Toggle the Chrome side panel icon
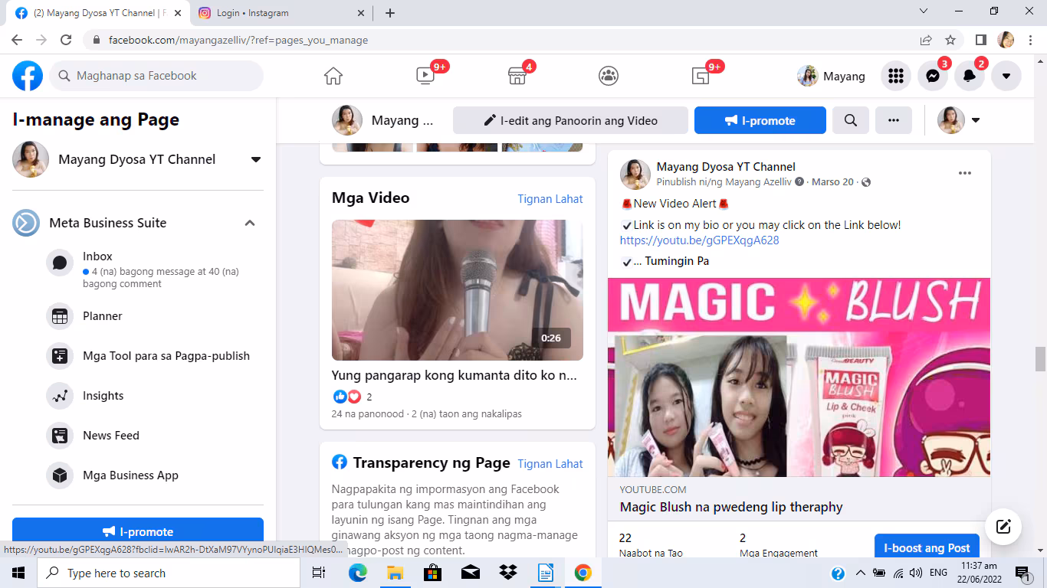1047x588 pixels. tap(980, 40)
